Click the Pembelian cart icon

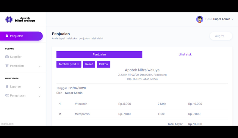tap(7, 66)
